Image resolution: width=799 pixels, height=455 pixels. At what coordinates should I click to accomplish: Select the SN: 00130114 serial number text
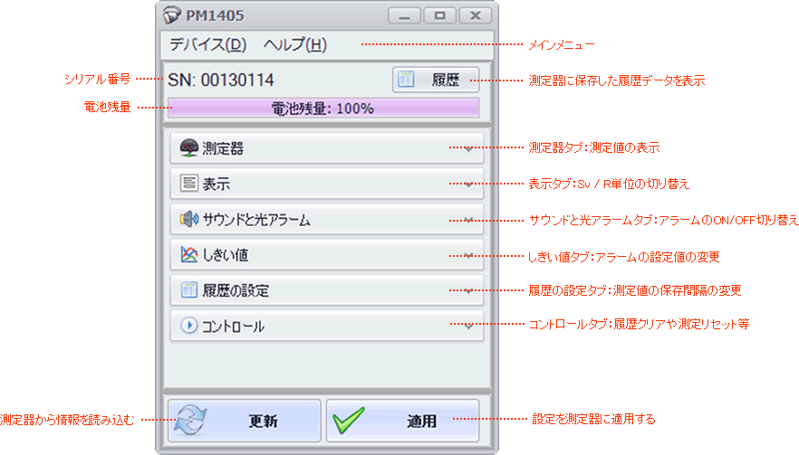click(221, 80)
